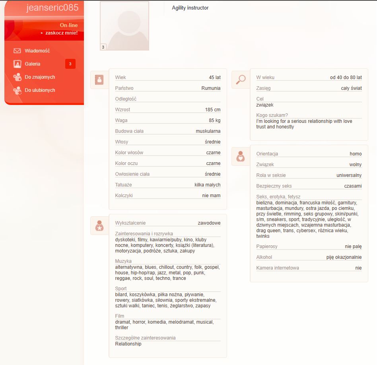Select the Do znajomych link
Viewport: 377px width, 365px height.
[x=40, y=77]
